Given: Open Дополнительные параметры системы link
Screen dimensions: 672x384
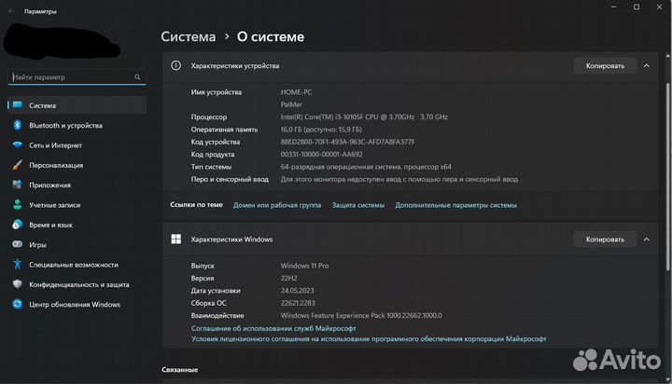Looking at the screenshot, I should pos(455,205).
